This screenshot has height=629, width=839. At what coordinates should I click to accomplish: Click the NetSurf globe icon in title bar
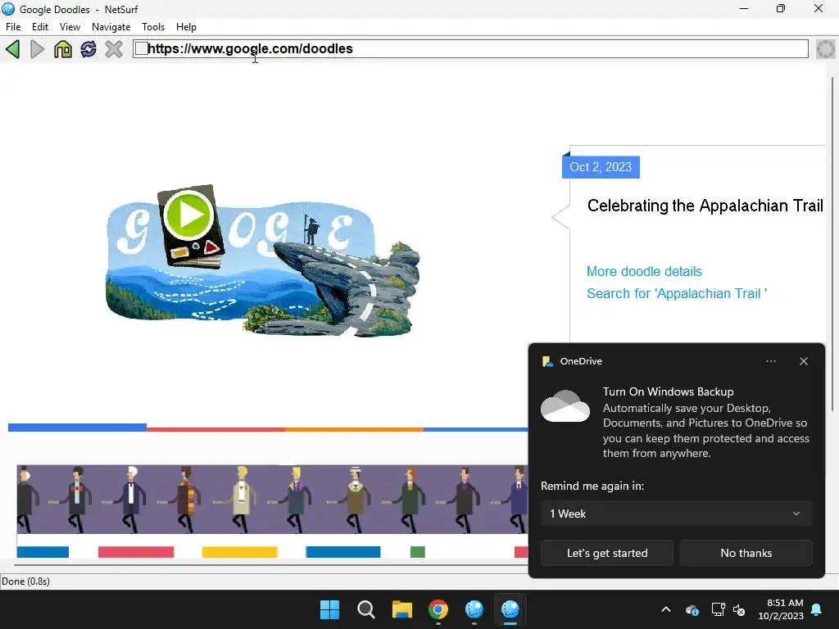pos(8,9)
